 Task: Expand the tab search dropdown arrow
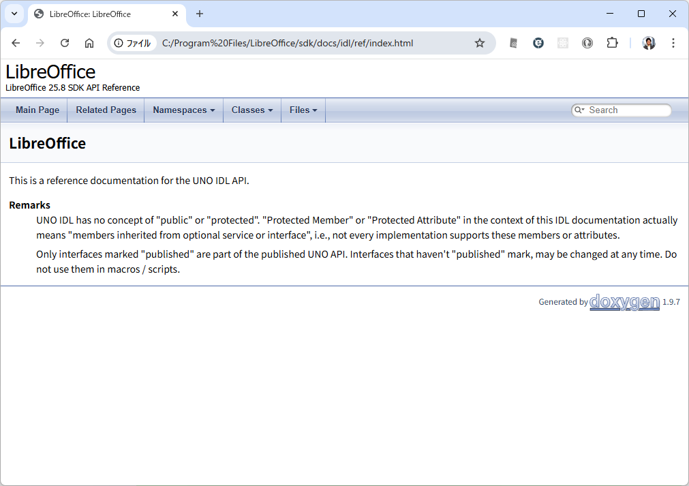click(14, 14)
